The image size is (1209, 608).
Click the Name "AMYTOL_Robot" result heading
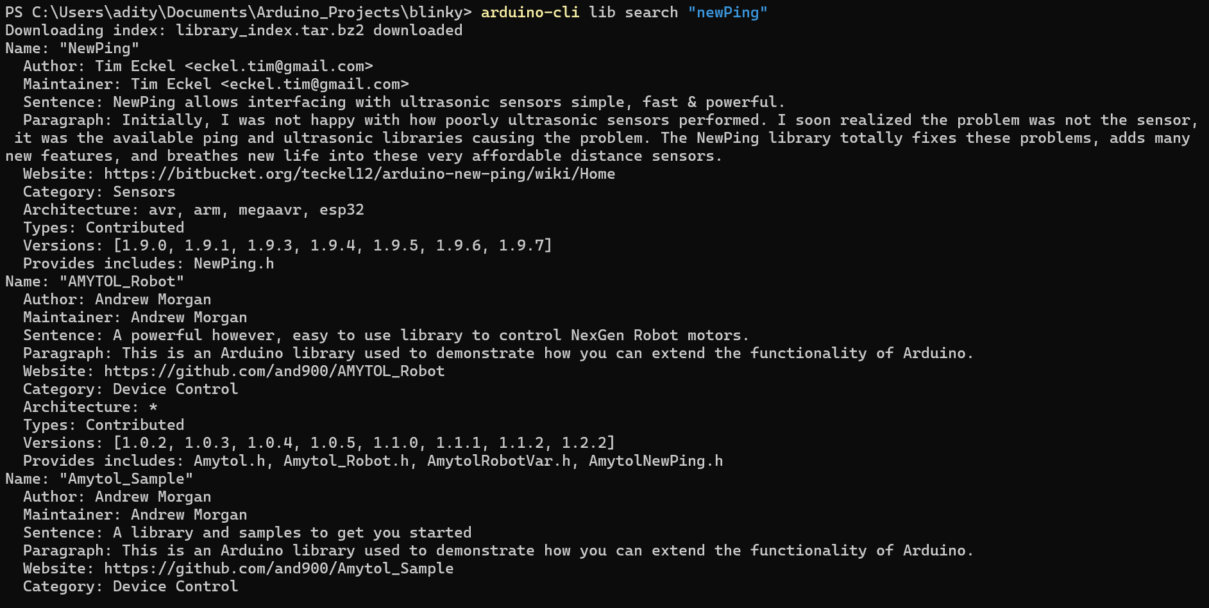coord(94,282)
